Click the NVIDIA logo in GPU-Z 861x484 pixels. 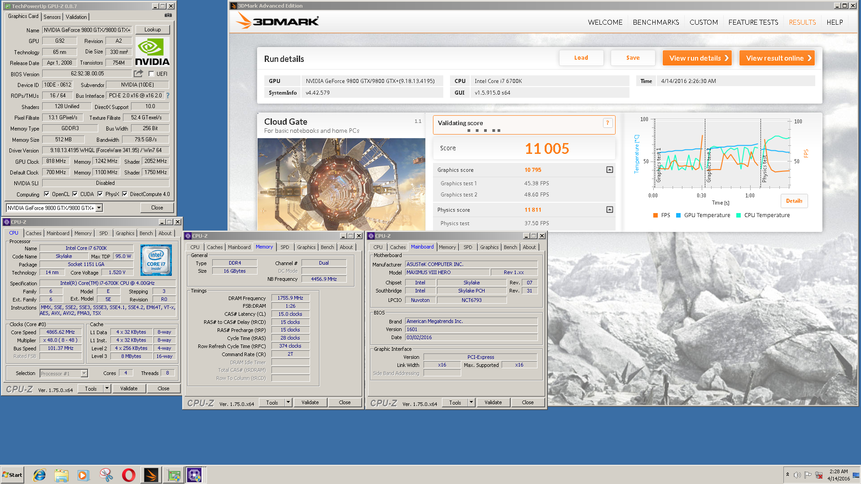point(153,52)
